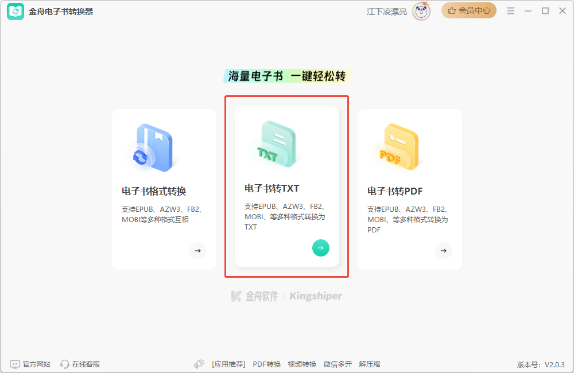The image size is (574, 373).
Task: Click the 版本号: V2.0.3 version text
Action: coord(541,364)
